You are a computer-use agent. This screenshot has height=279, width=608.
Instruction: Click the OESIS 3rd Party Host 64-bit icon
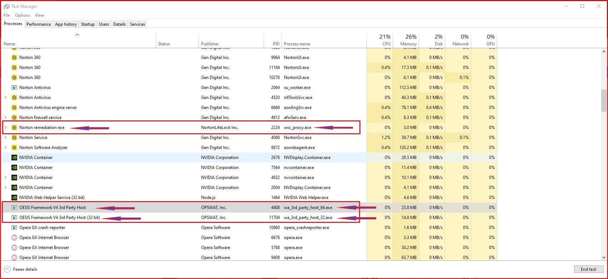pyautogui.click(x=14, y=208)
